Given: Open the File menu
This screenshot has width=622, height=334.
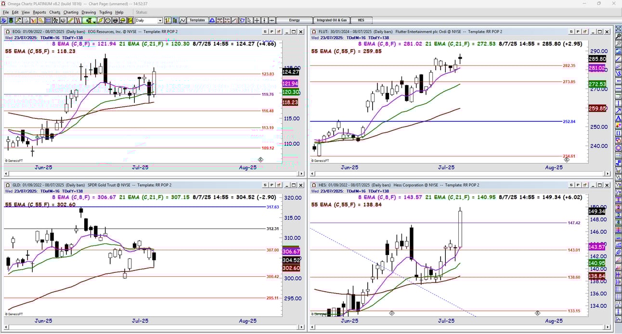Looking at the screenshot, I should click(6, 12).
